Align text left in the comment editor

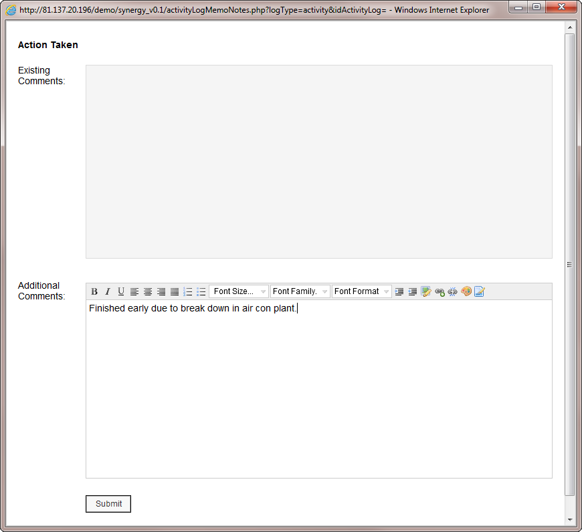pyautogui.click(x=134, y=291)
